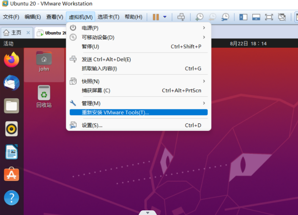Expand the 管理(M) submenu
Image resolution: width=298 pixels, height=215 pixels.
point(139,103)
